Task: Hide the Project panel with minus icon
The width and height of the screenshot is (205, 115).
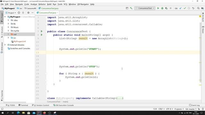Action: [33, 13]
